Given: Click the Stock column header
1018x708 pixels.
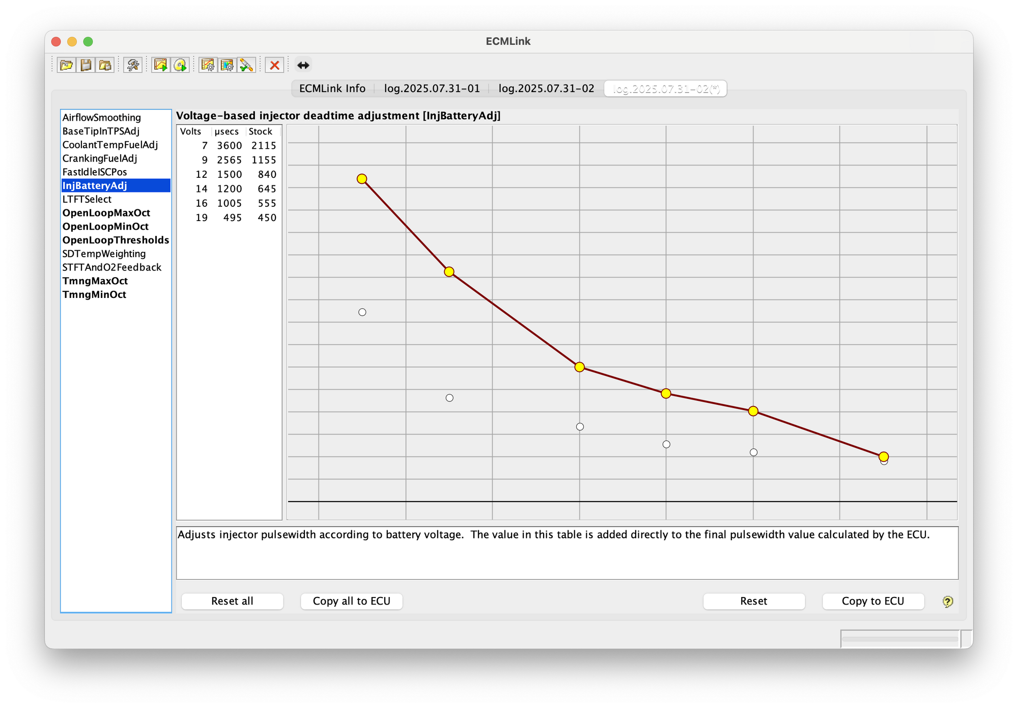Looking at the screenshot, I should point(263,131).
